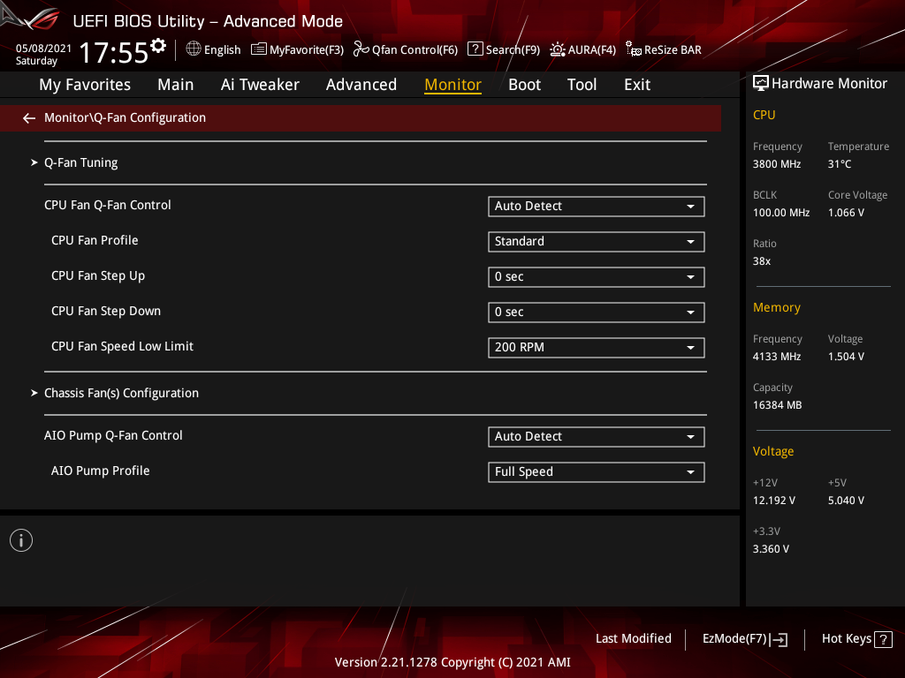Click the Hardware Monitor display icon
The image size is (905, 678).
761,84
